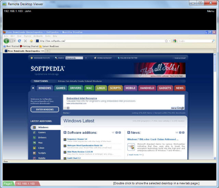Select the HANDHELD category tab
The height and width of the screenshot is (188, 219).
[147, 88]
